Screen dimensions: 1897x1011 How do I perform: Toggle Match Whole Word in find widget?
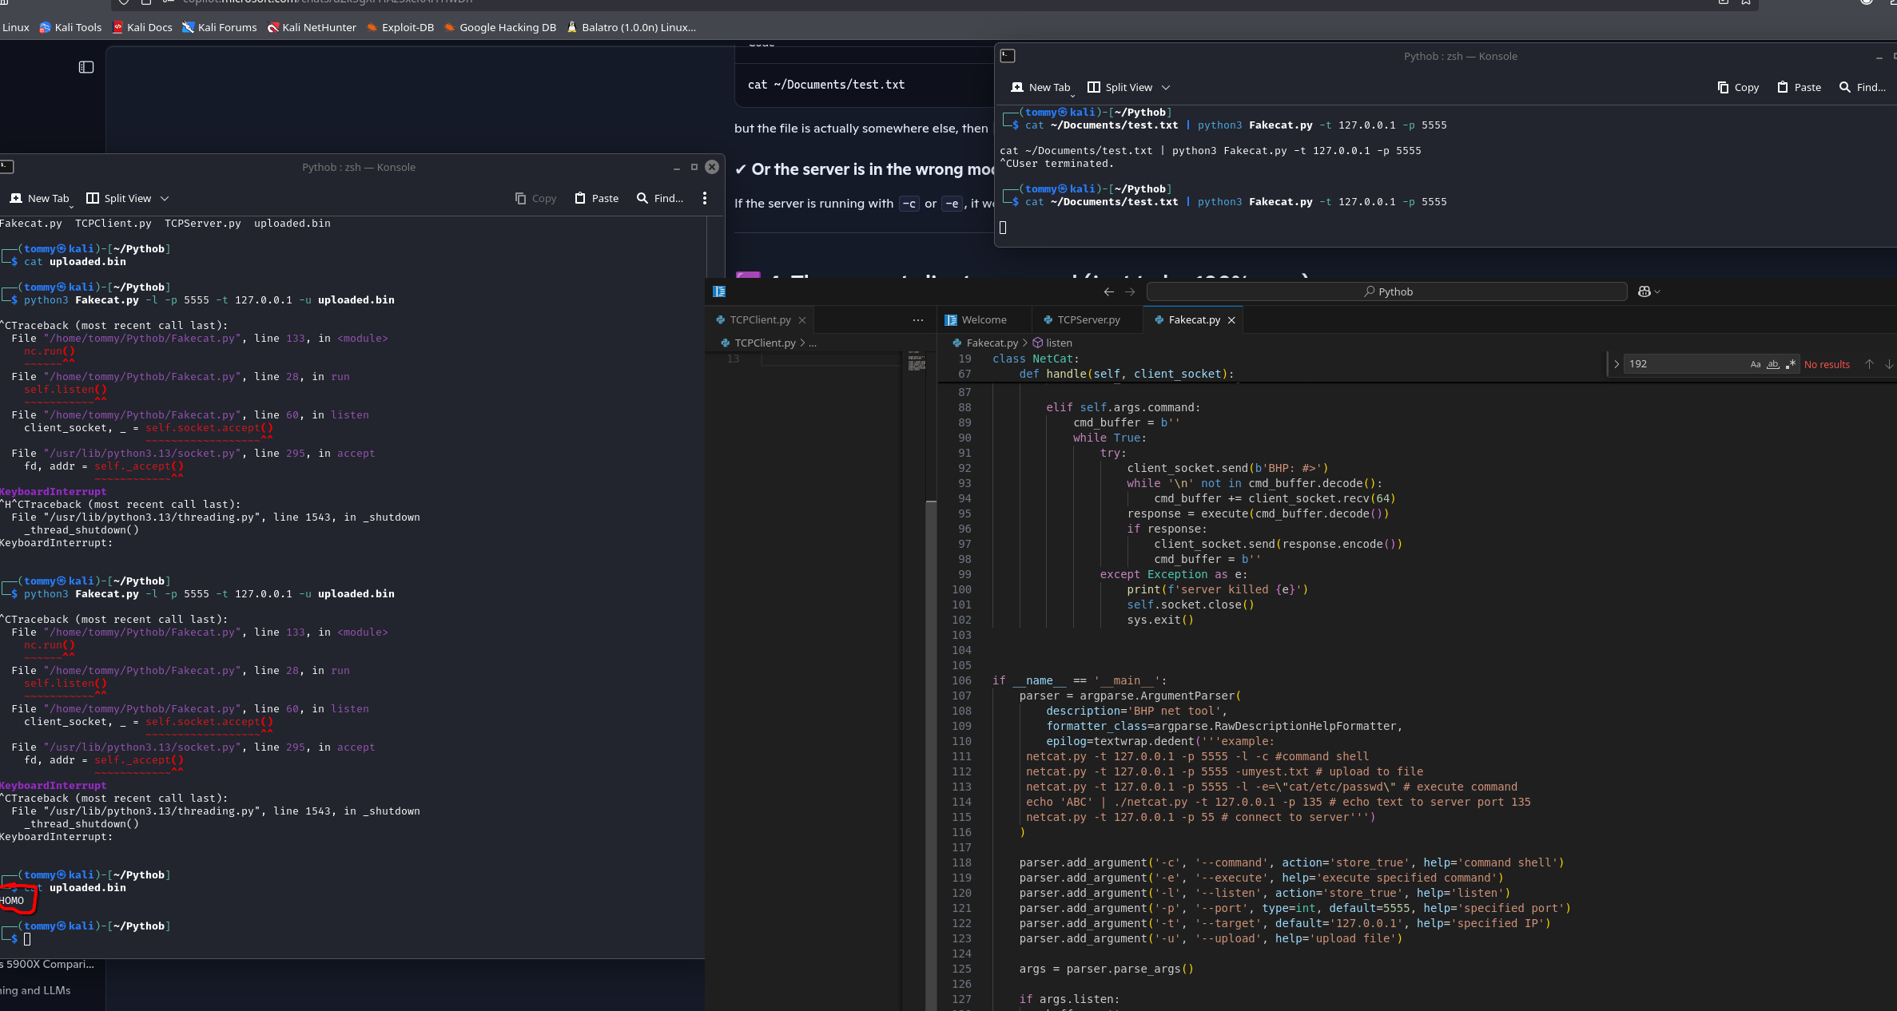click(x=1773, y=364)
